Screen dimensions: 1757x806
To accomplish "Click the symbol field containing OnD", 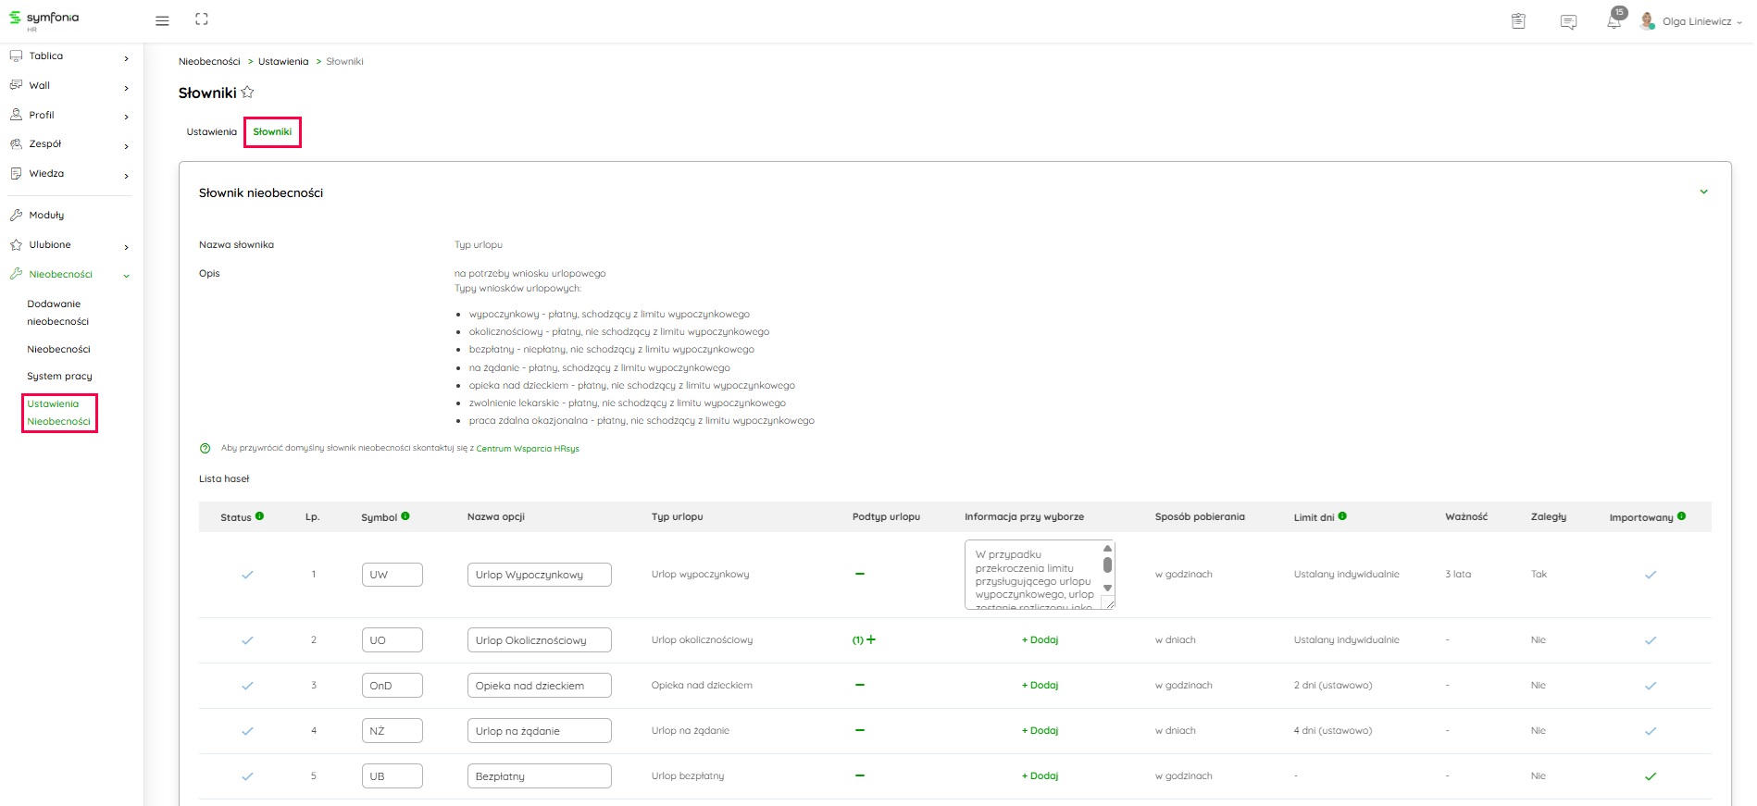I will click(392, 686).
